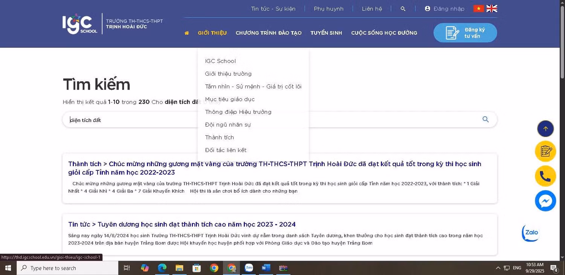Click the yellow phone call icon
This screenshot has width=565, height=275.
(545, 176)
